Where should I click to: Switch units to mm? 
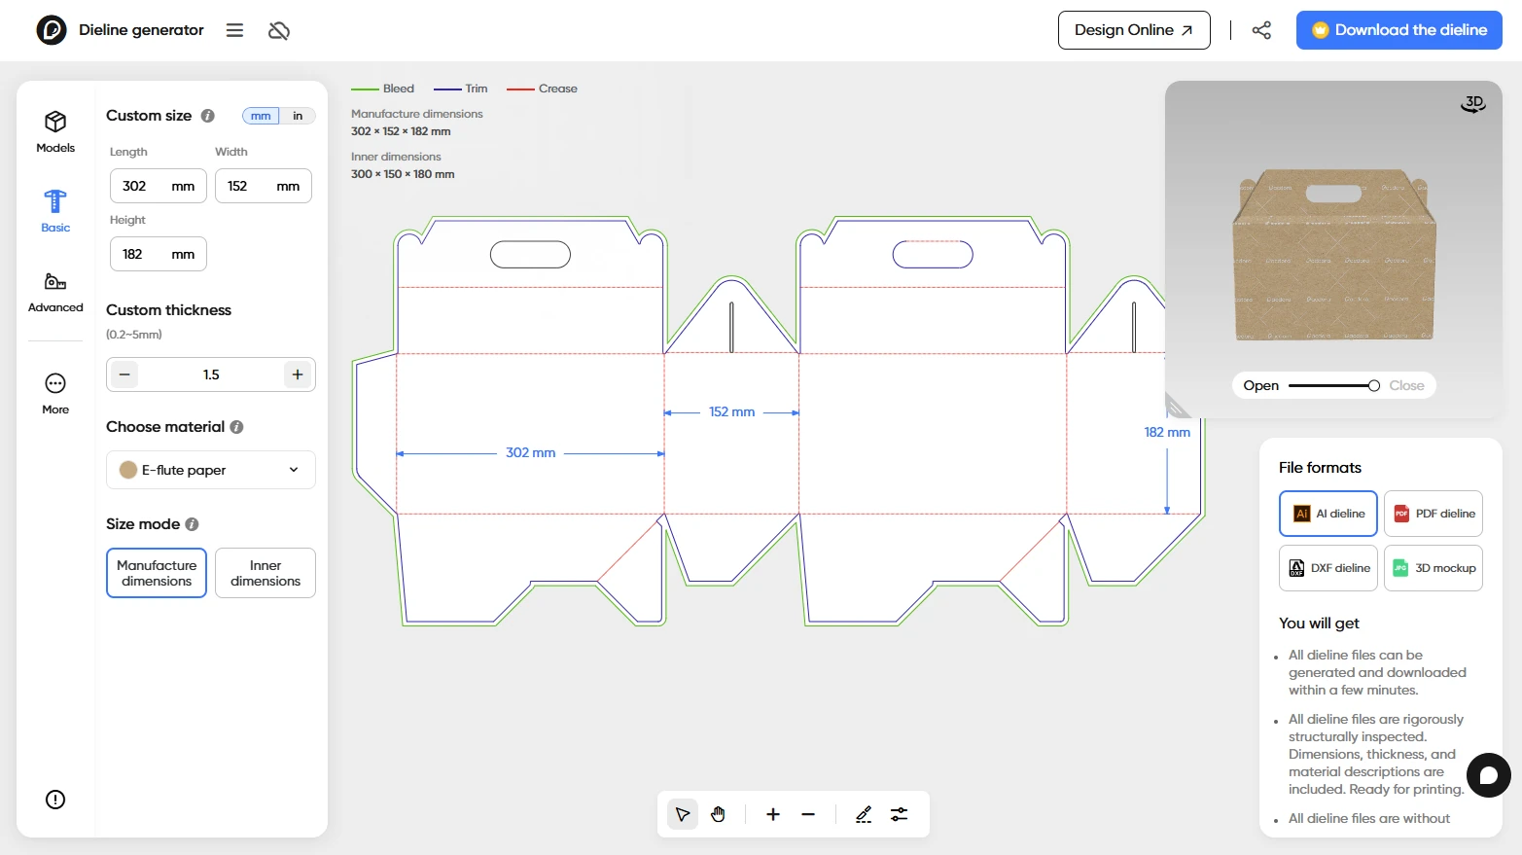click(261, 116)
